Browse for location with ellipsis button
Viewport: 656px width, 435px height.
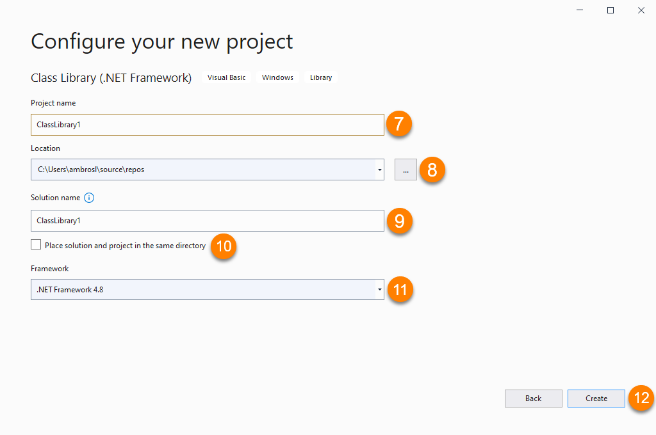pyautogui.click(x=406, y=170)
